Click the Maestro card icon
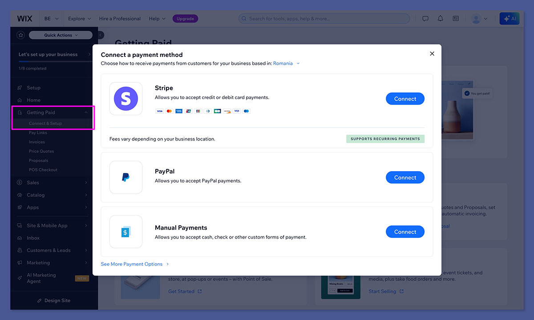Viewport: 534px width, 320px height. click(247, 111)
